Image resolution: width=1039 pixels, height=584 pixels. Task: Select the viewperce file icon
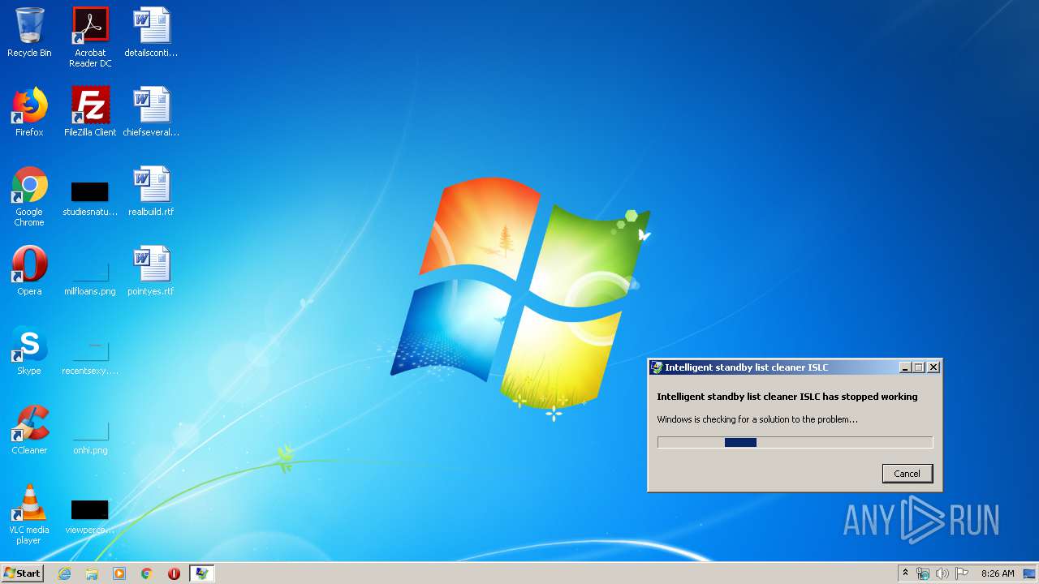tap(90, 517)
